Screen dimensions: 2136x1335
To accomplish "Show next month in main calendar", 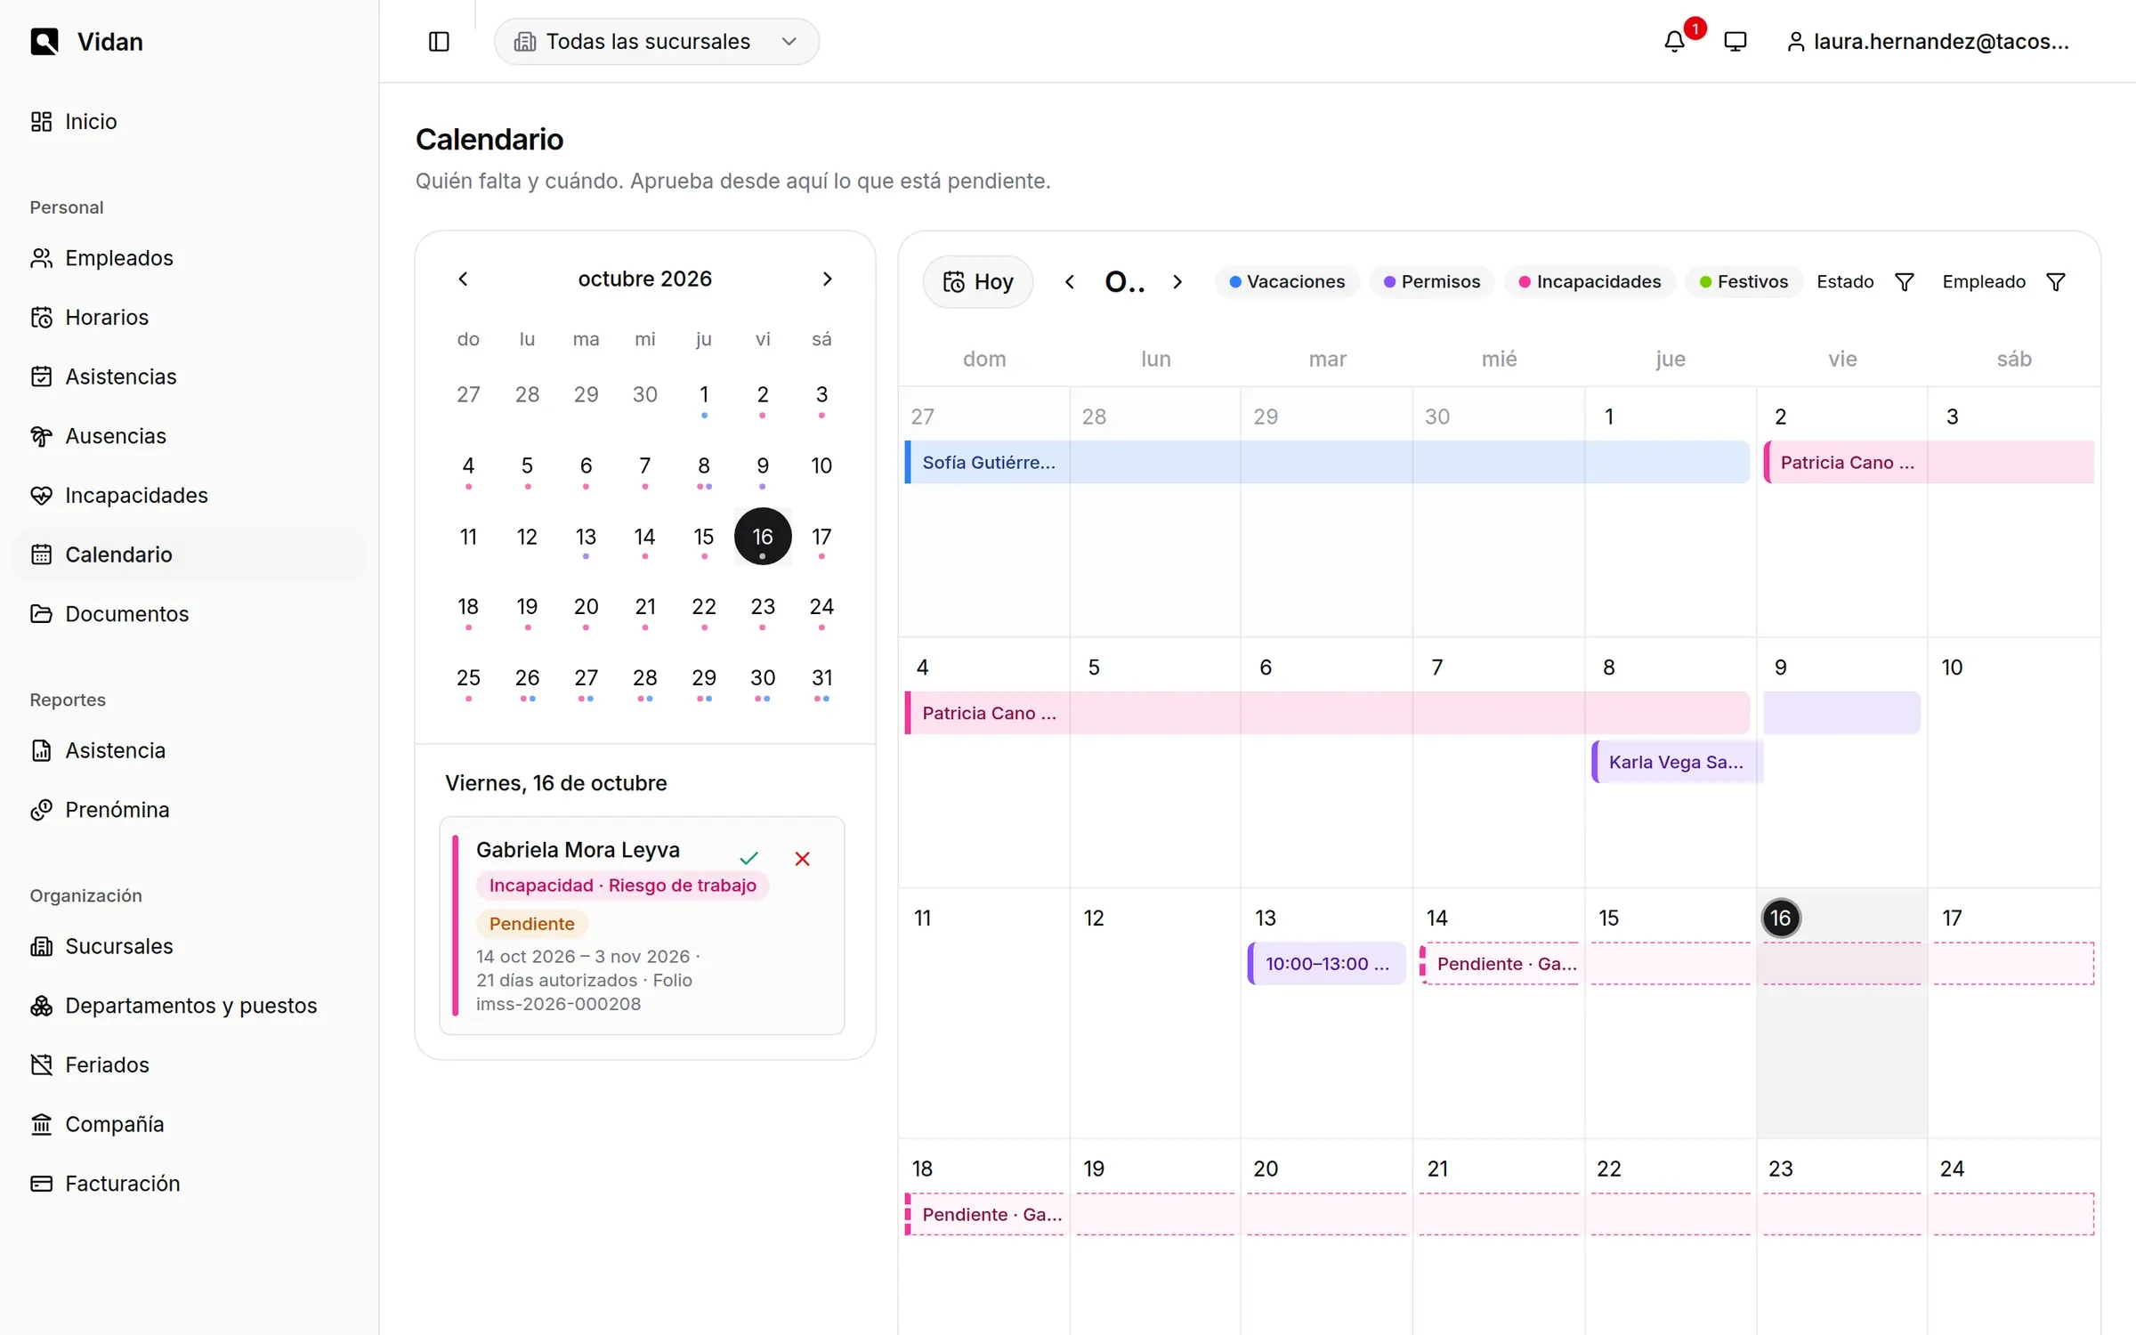I will click(1177, 282).
